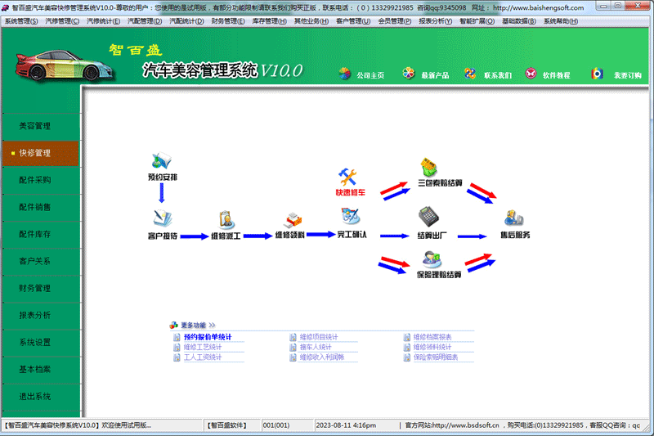Click the 公司主页 header icon
Screen dimensions: 654x436
pos(344,74)
